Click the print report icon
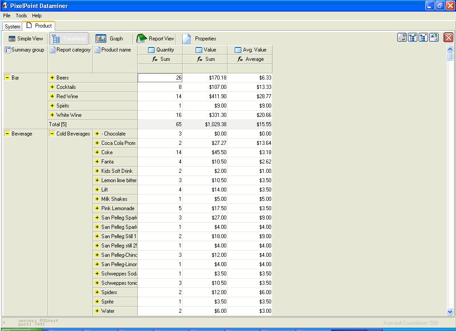This screenshot has height=331, width=456. click(x=402, y=38)
